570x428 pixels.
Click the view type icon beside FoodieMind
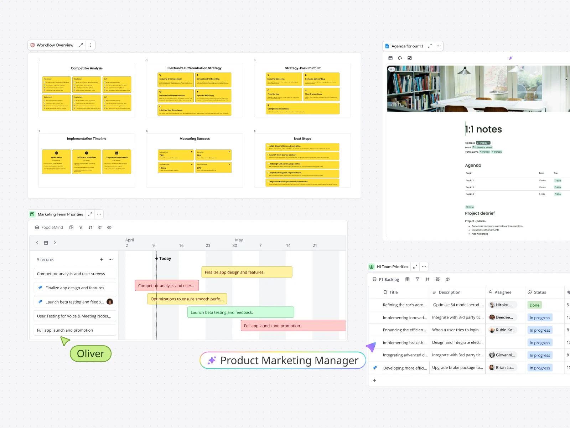coord(71,228)
